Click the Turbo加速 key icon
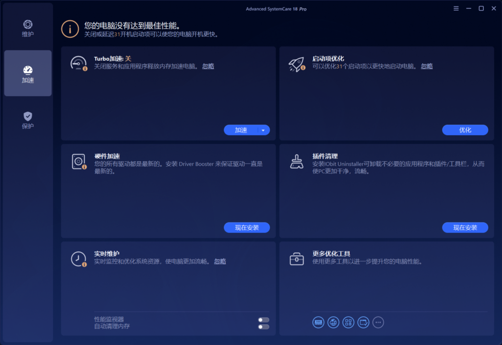Image resolution: width=502 pixels, height=345 pixels. 78,63
